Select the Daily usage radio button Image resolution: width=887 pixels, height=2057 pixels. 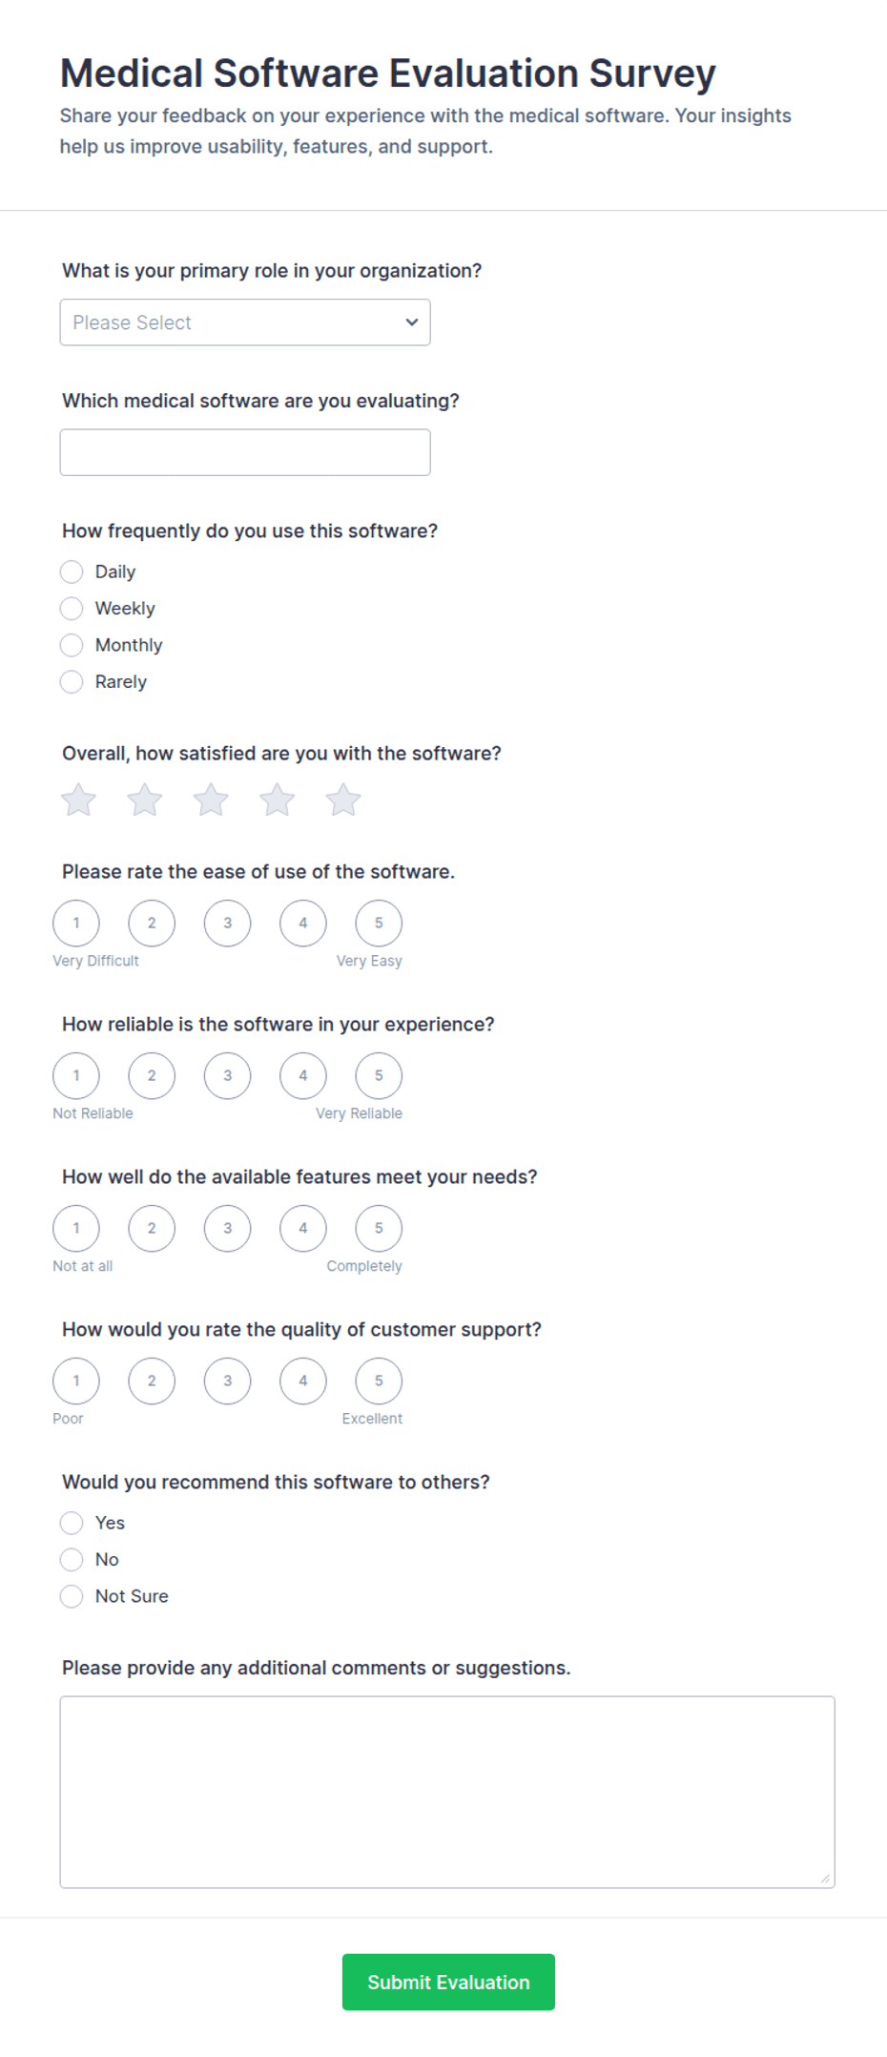[x=72, y=571]
